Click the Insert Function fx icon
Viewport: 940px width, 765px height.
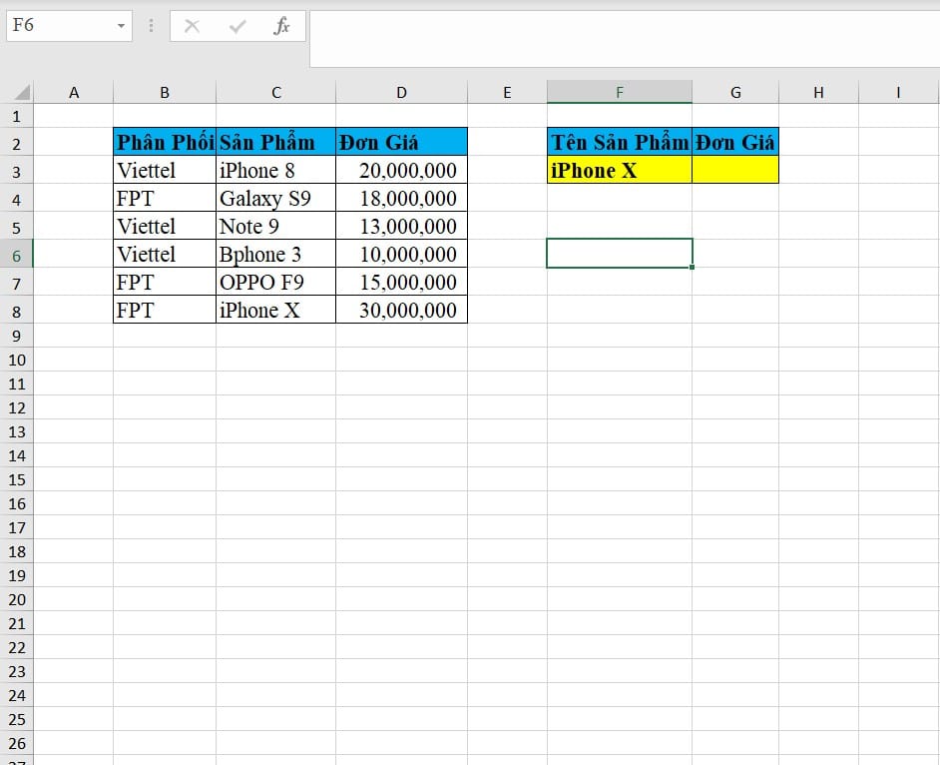coord(281,26)
